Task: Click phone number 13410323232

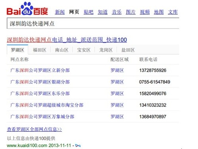Action: point(153,105)
